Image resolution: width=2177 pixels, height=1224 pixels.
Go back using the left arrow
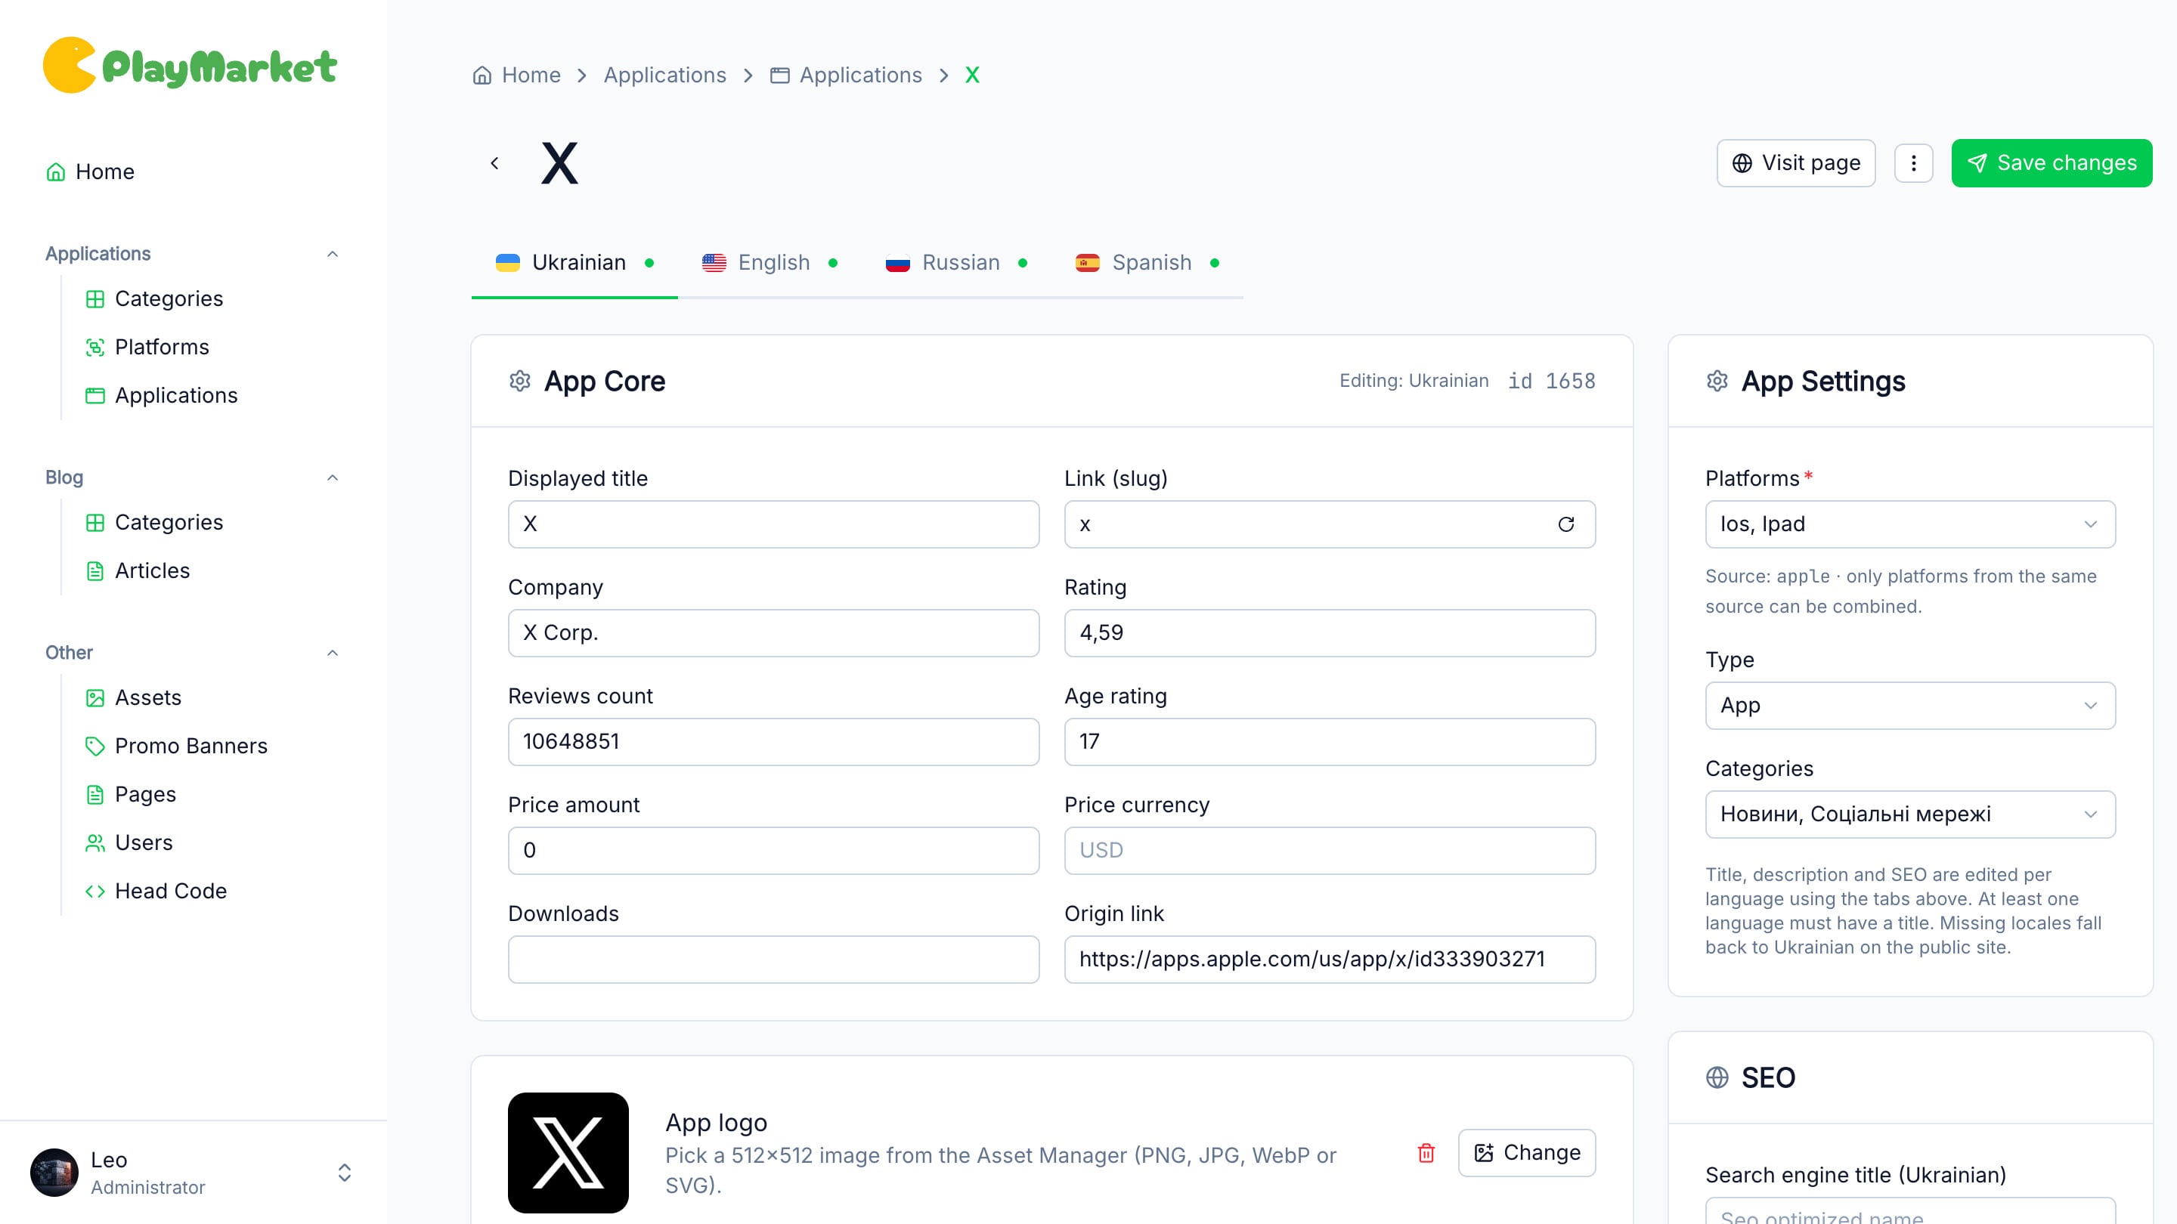(x=494, y=163)
